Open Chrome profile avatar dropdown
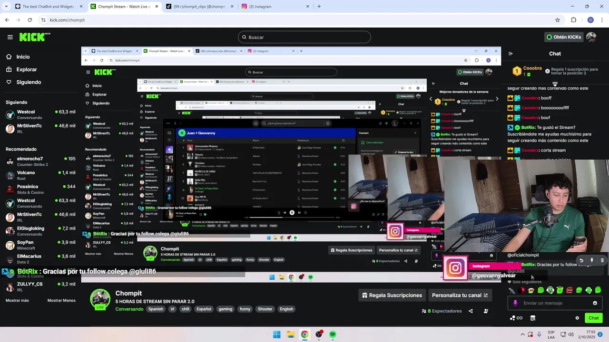Image resolution: width=609 pixels, height=342 pixels. 590,20
